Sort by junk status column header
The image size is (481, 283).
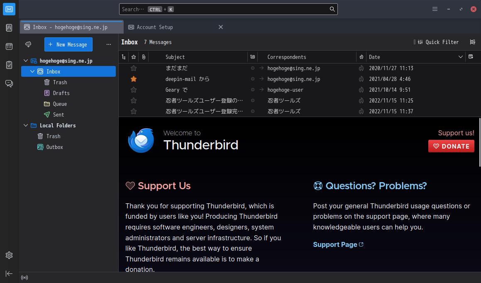[361, 57]
